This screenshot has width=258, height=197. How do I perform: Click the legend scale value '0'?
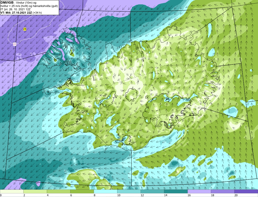click(x=1, y=195)
